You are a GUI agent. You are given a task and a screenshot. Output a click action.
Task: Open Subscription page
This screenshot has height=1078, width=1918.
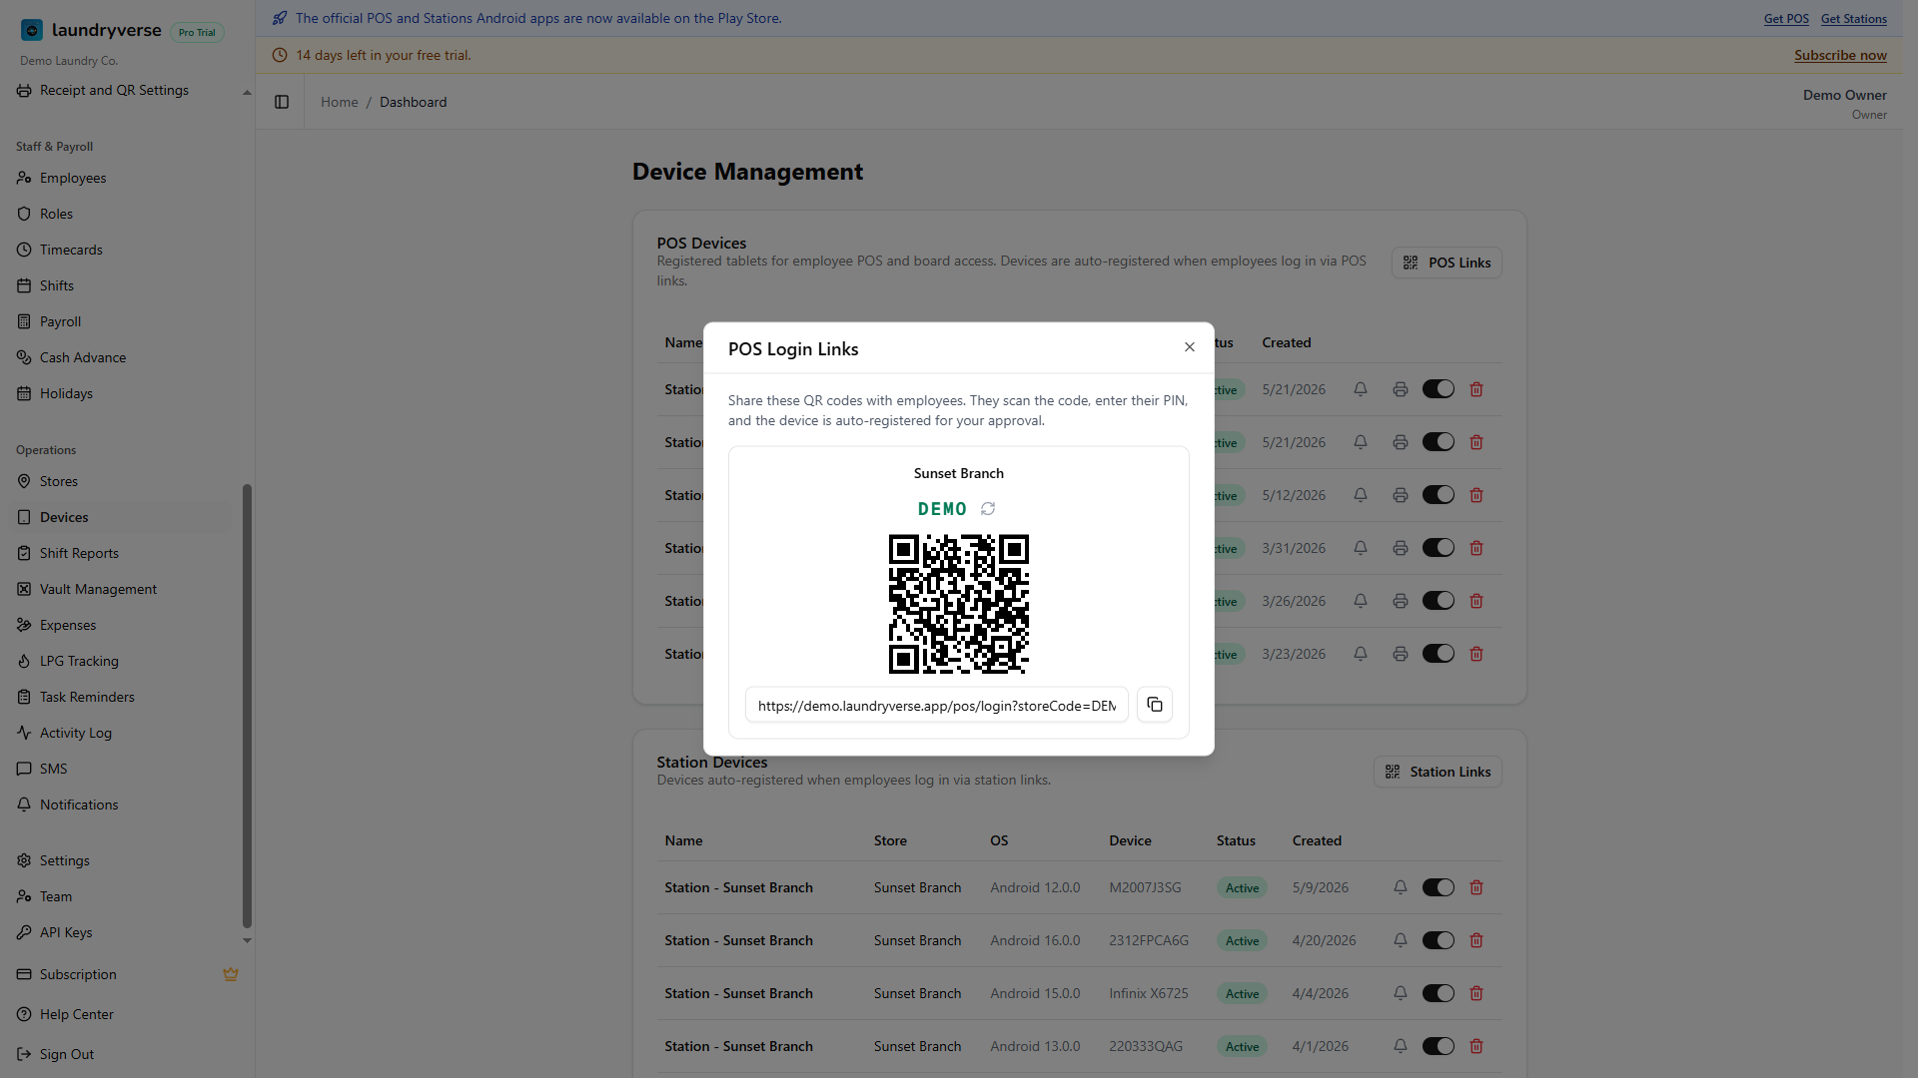click(x=127, y=974)
